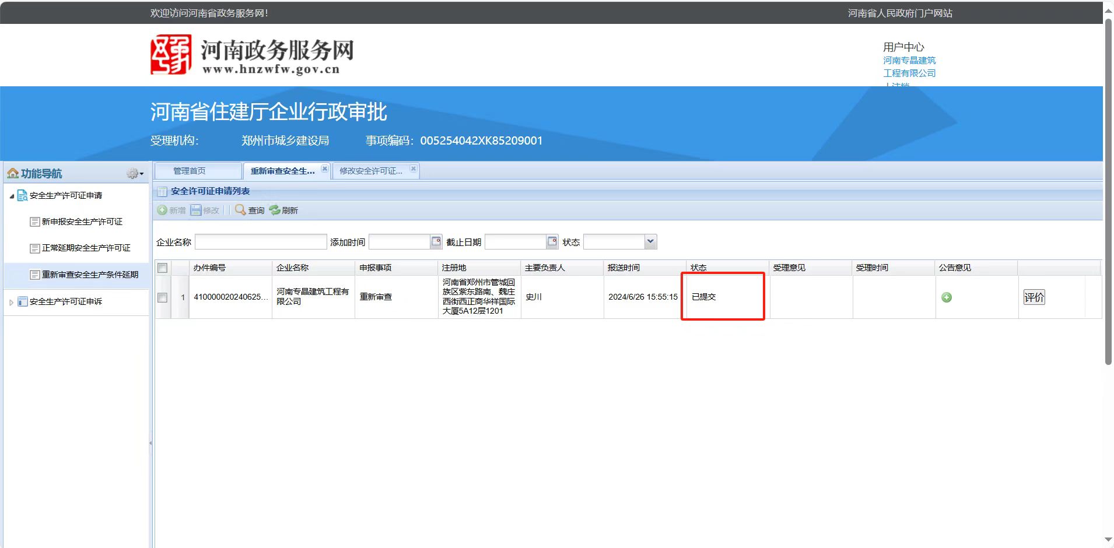The height and width of the screenshot is (548, 1114).
Task: Close the 修改安全许可证... tab
Action: tap(413, 169)
